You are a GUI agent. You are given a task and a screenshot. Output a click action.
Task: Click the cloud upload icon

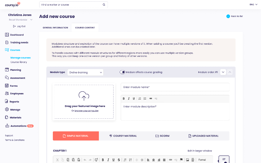84,96
